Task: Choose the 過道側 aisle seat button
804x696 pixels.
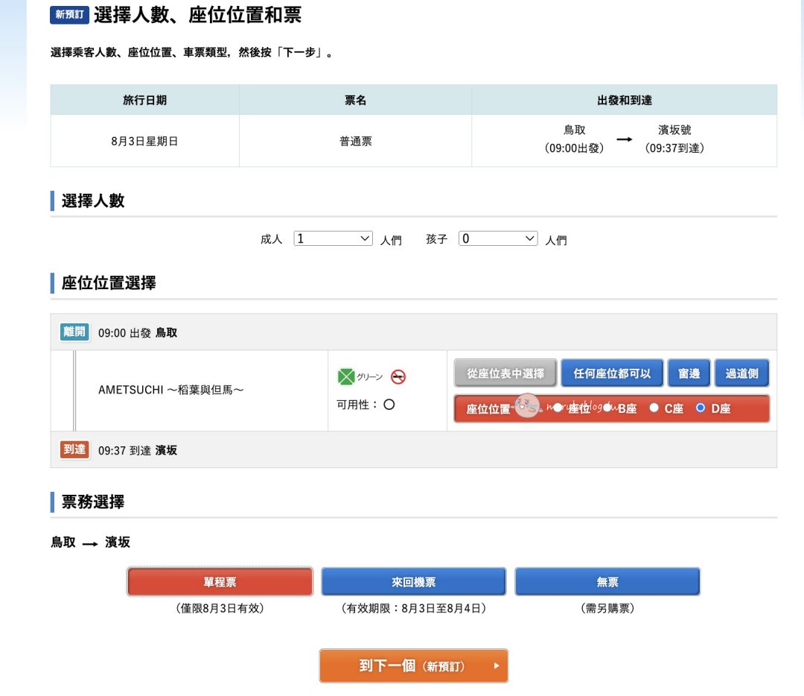Action: pyautogui.click(x=742, y=373)
